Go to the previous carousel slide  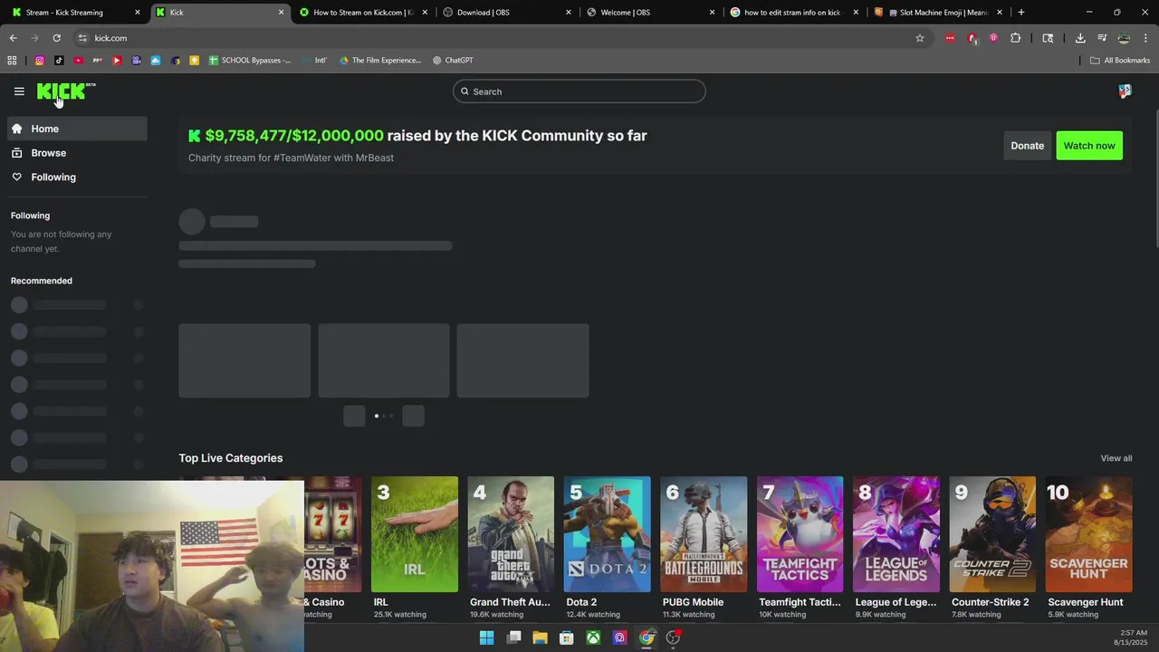point(354,416)
